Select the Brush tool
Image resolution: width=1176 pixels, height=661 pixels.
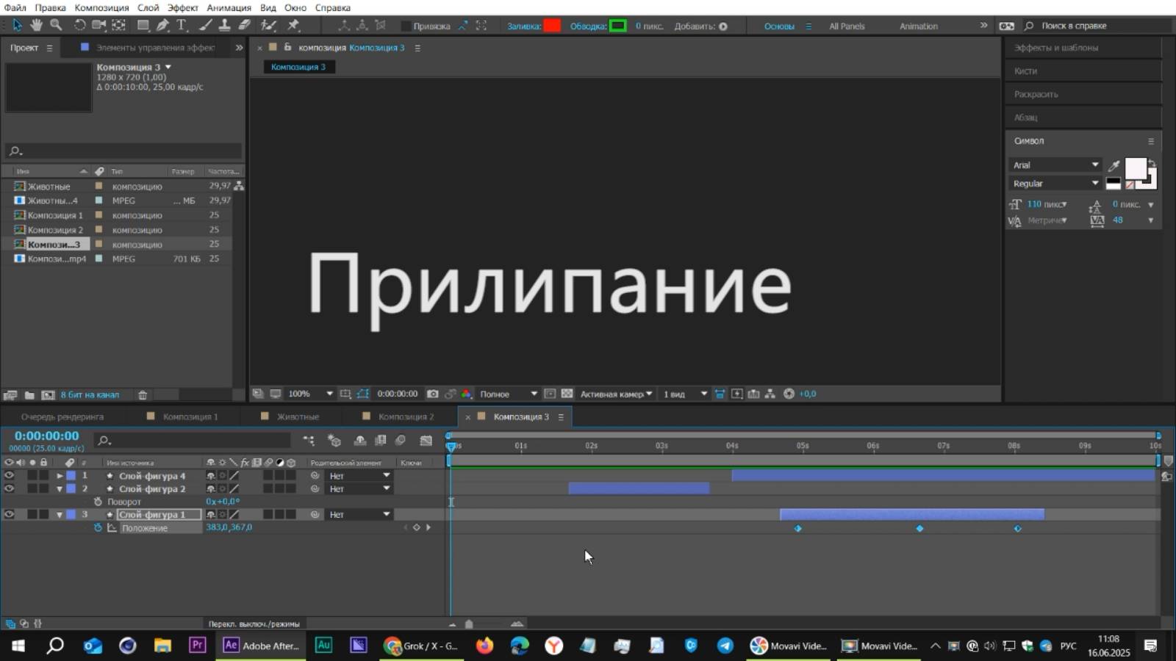tap(204, 25)
